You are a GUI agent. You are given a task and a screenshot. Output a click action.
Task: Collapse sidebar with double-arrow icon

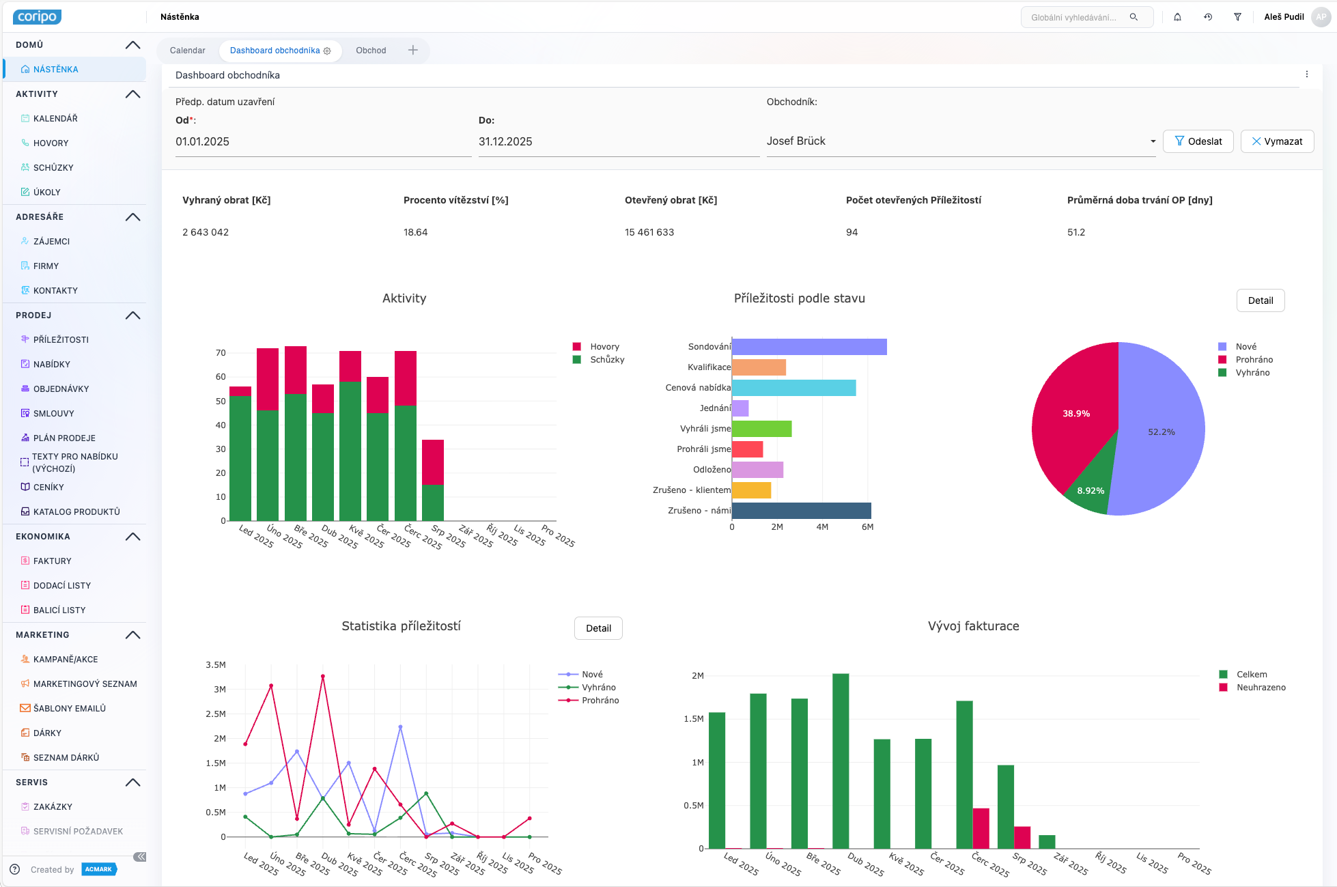tap(139, 857)
